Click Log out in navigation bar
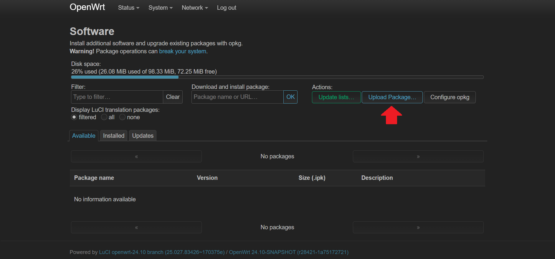Screen dimensions: 555x259 point(227,8)
